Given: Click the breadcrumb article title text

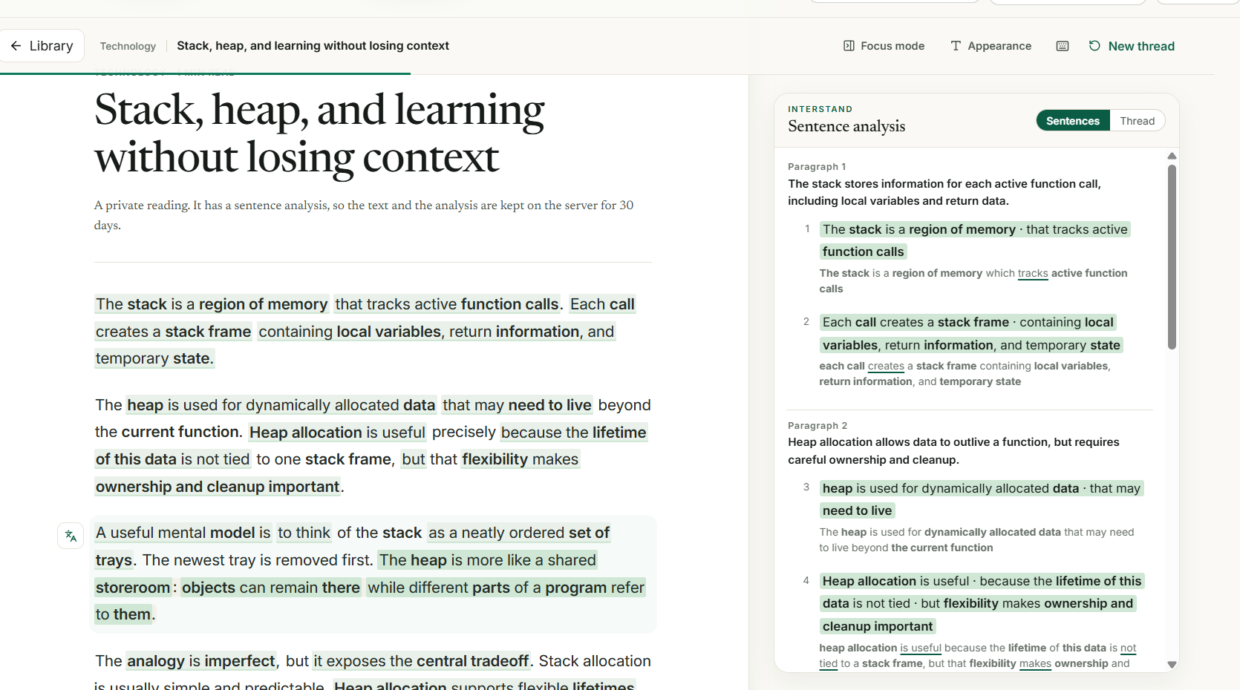Looking at the screenshot, I should coord(313,46).
